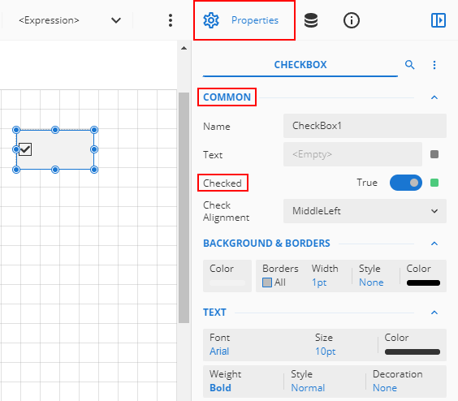This screenshot has width=458, height=401.
Task: Click green expression square beside Checked
Action: (434, 183)
